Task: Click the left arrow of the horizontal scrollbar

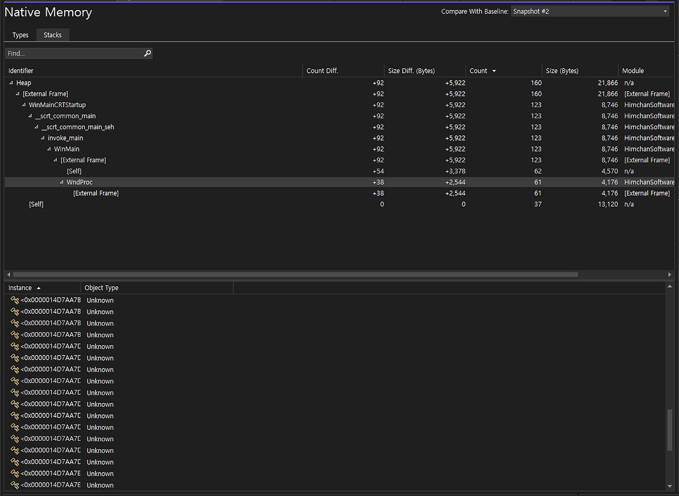Action: click(8, 275)
